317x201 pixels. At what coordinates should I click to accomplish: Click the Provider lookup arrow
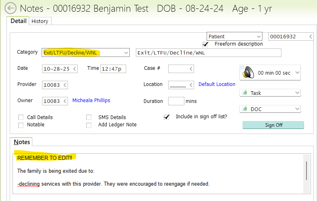point(65,85)
